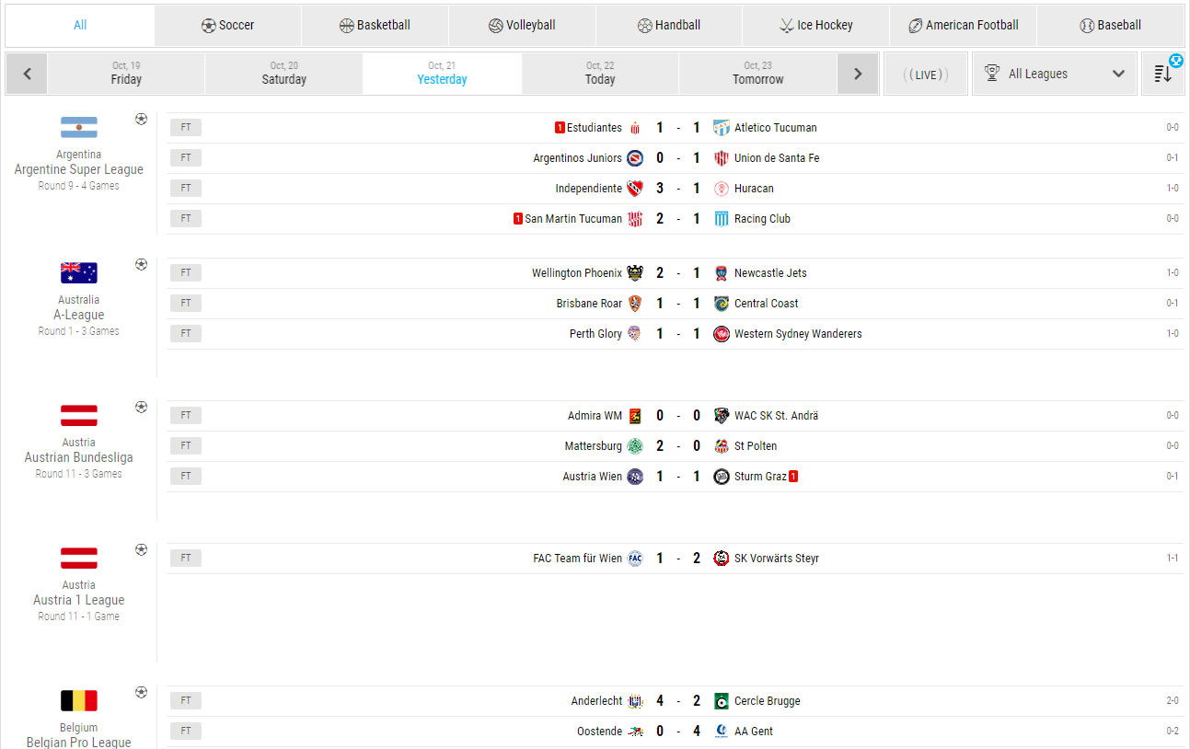This screenshot has height=749, width=1190.
Task: Click FT status of Mattersburg match
Action: (186, 446)
